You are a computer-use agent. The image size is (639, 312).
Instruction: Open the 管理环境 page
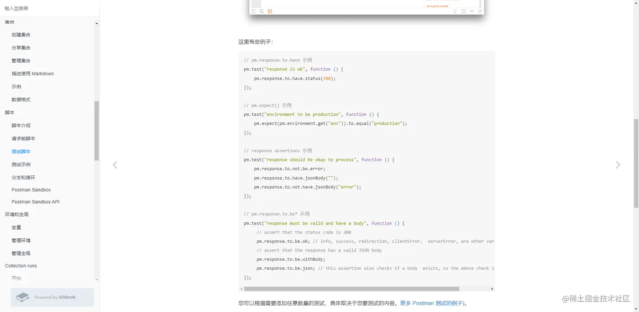21,241
